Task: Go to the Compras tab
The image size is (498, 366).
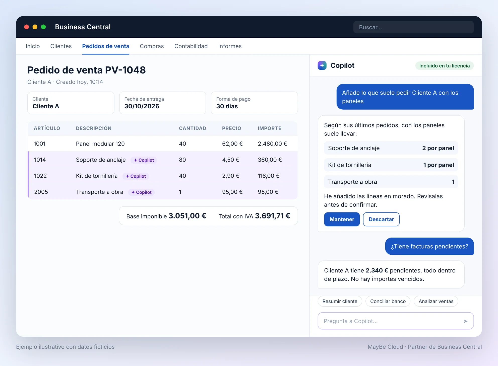Action: click(x=152, y=46)
